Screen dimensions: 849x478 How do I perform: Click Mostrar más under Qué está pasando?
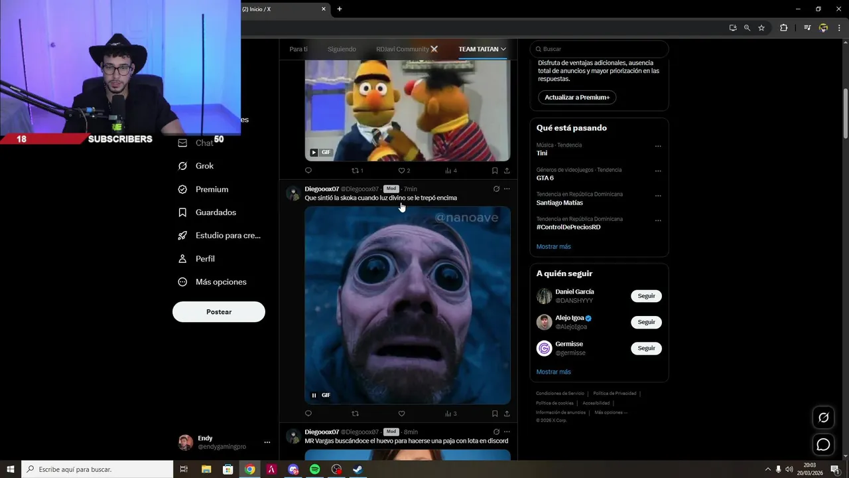point(553,247)
